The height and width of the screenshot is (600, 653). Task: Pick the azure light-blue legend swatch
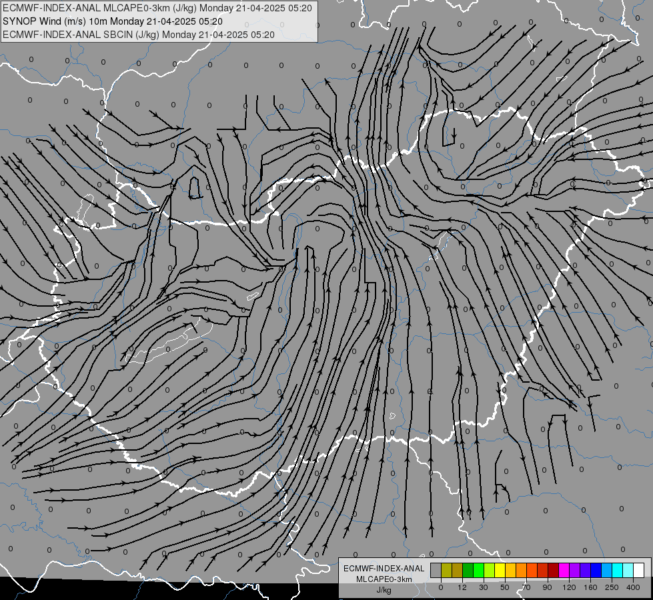[x=607, y=570]
